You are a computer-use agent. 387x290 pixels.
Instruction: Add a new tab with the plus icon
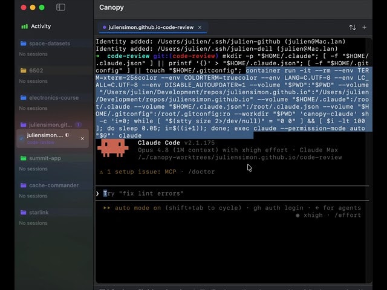pyautogui.click(x=364, y=27)
